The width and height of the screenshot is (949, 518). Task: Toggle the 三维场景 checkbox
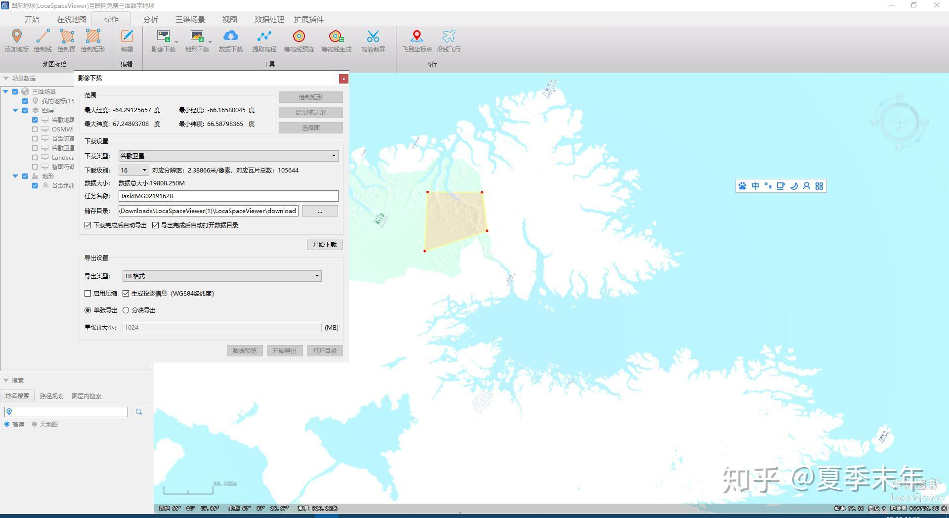tap(15, 91)
